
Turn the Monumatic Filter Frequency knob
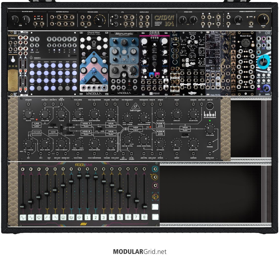(115, 52)
